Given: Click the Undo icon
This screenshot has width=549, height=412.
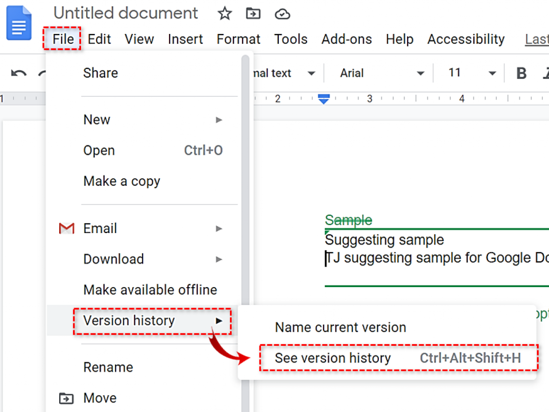Looking at the screenshot, I should coord(18,73).
